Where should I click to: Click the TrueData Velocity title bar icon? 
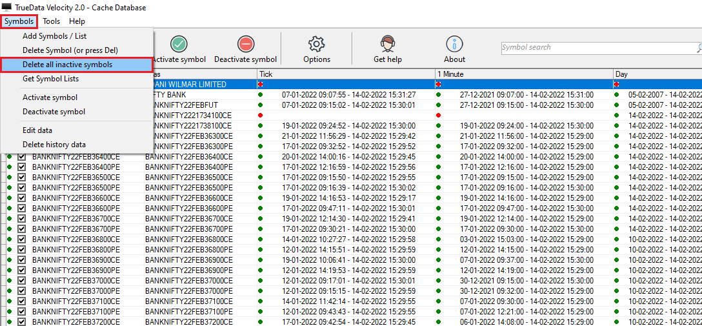coord(6,7)
